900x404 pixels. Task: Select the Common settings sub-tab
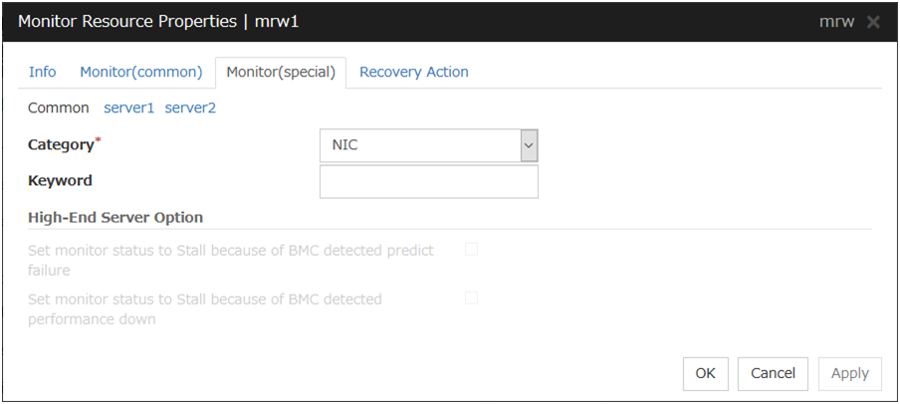click(58, 107)
